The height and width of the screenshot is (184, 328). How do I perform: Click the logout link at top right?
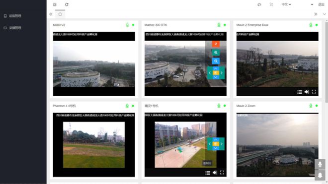321,4
